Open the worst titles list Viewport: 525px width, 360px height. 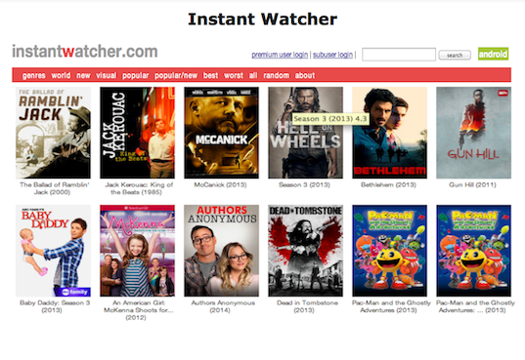pyautogui.click(x=234, y=75)
